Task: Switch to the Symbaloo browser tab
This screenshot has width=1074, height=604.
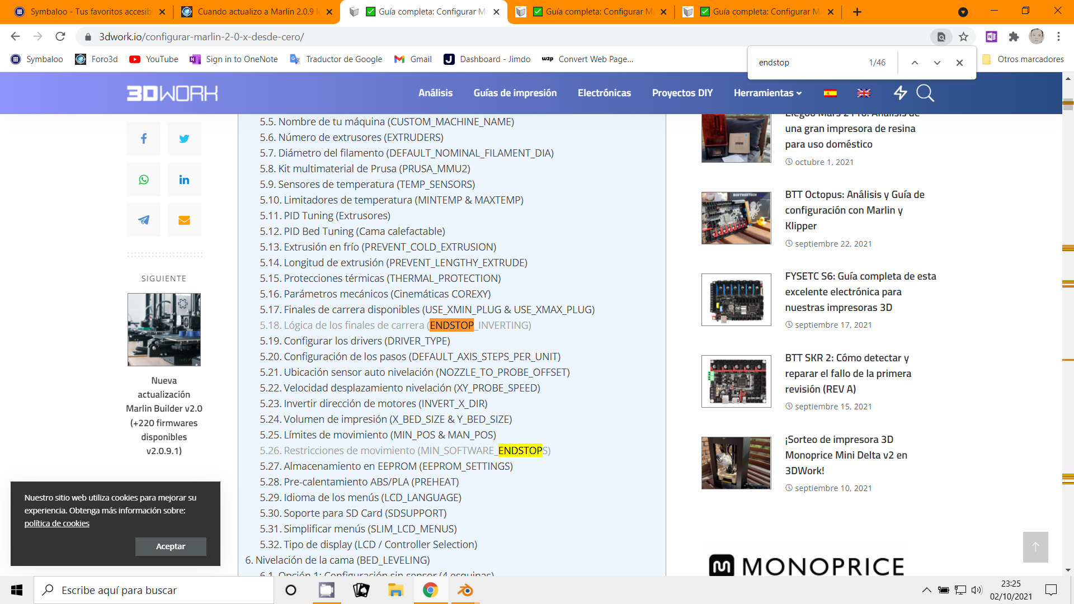Action: point(89,12)
